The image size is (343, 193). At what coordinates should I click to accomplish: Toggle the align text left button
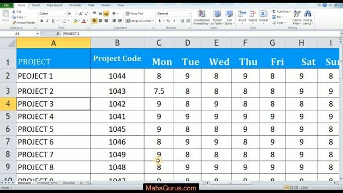(94, 21)
